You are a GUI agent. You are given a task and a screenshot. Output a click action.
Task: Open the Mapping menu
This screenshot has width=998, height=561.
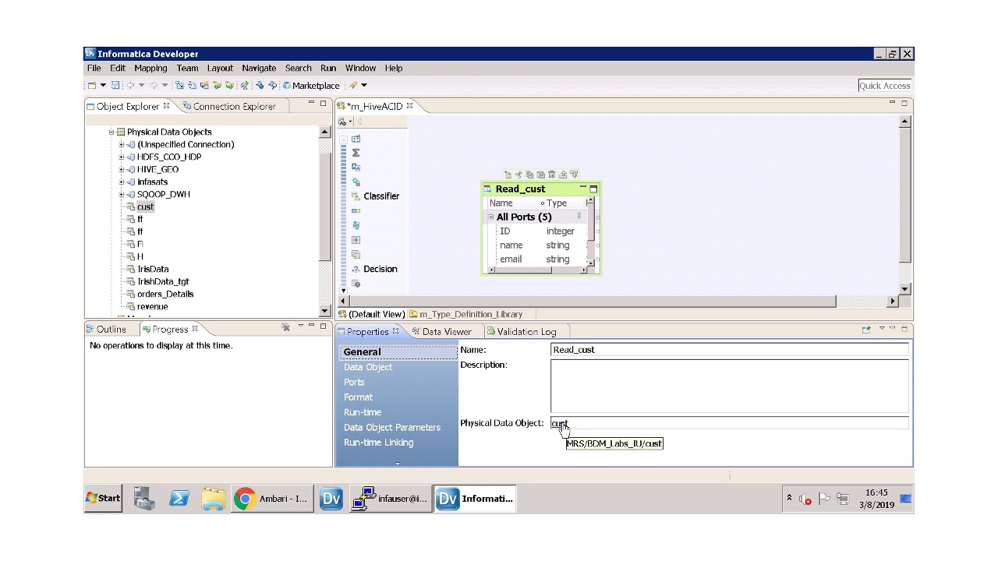150,68
